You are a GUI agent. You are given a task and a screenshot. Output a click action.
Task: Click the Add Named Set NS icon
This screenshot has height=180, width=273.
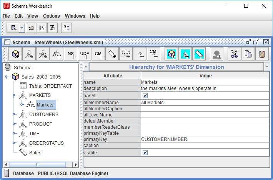tap(70, 54)
